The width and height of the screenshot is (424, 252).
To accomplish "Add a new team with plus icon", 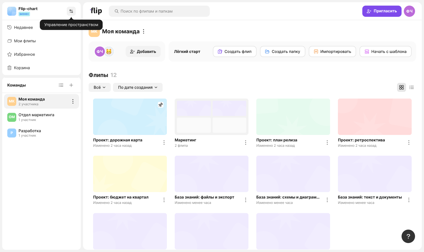I will pyautogui.click(x=71, y=85).
